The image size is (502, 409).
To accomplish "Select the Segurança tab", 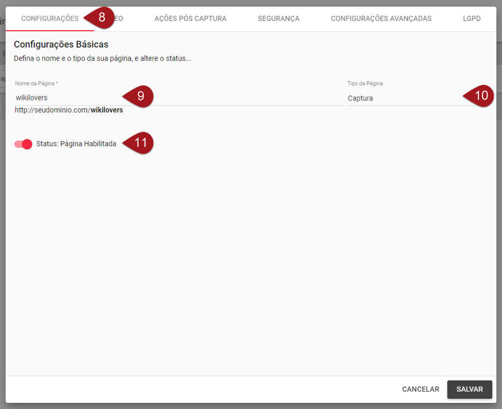I will pyautogui.click(x=278, y=18).
